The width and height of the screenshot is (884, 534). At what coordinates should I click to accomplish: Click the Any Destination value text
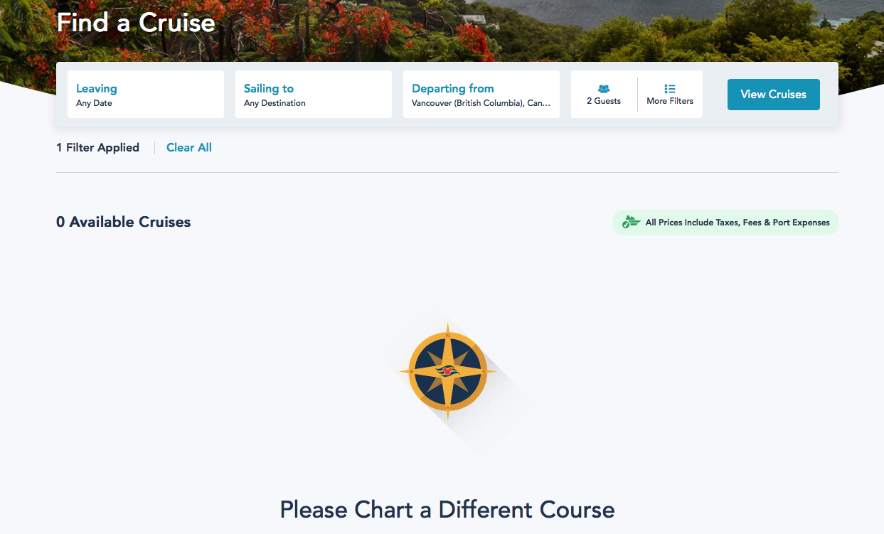click(x=275, y=104)
